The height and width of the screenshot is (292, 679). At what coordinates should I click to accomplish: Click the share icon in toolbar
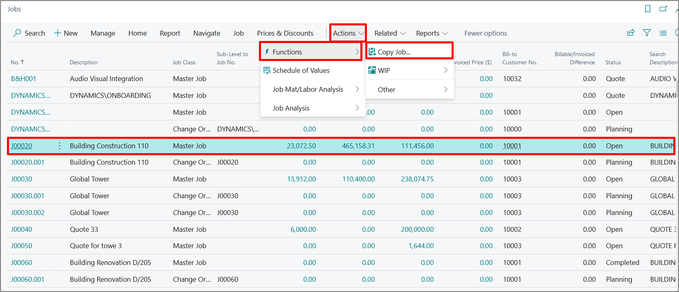click(x=631, y=33)
